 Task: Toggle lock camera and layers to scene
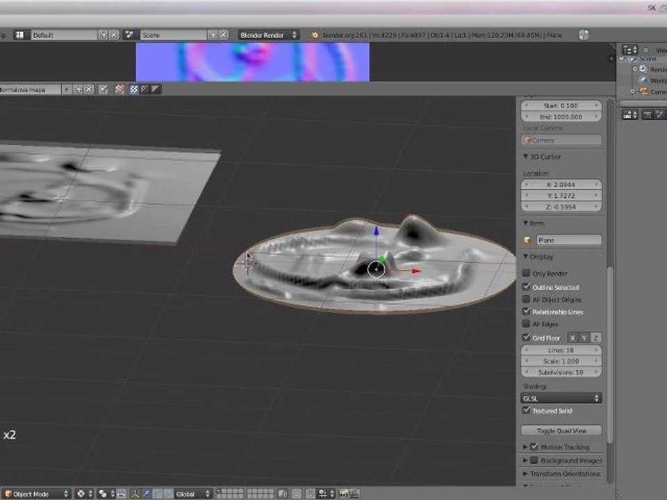283,494
